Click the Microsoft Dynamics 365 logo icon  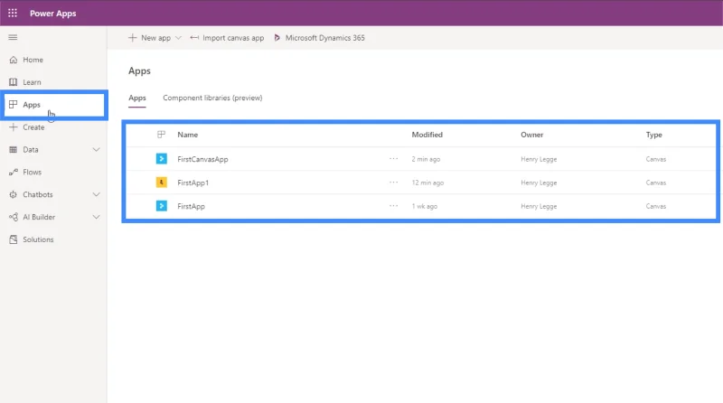[277, 38]
